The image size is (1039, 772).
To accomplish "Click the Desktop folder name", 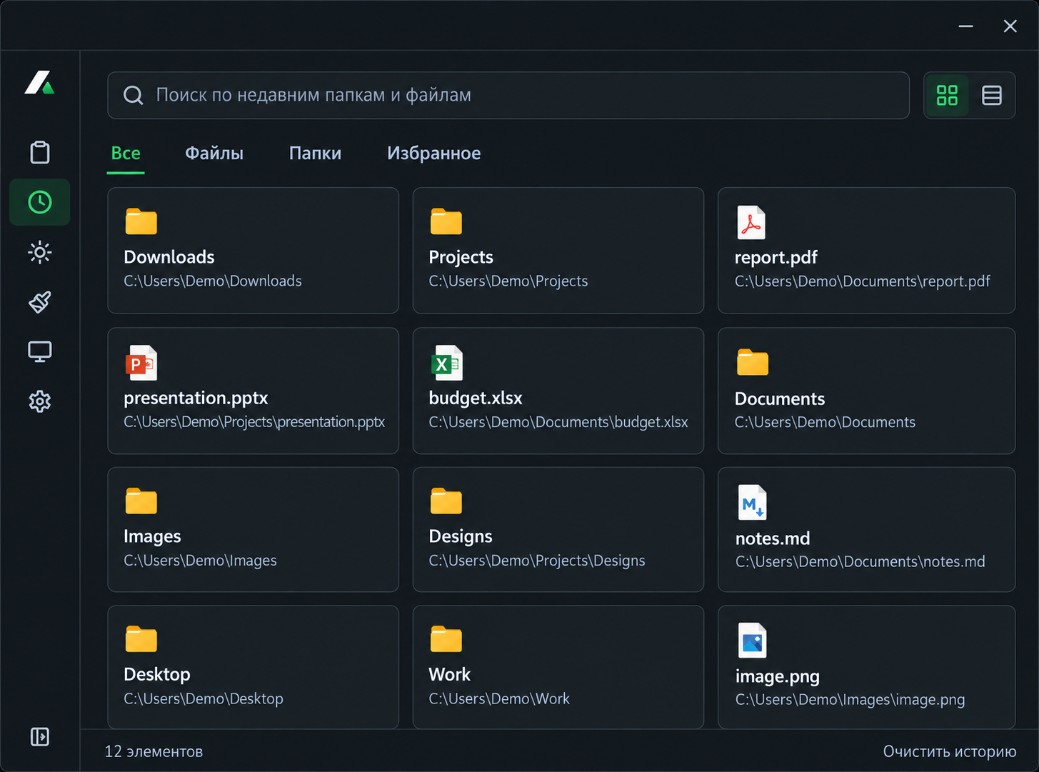I will pos(157,674).
